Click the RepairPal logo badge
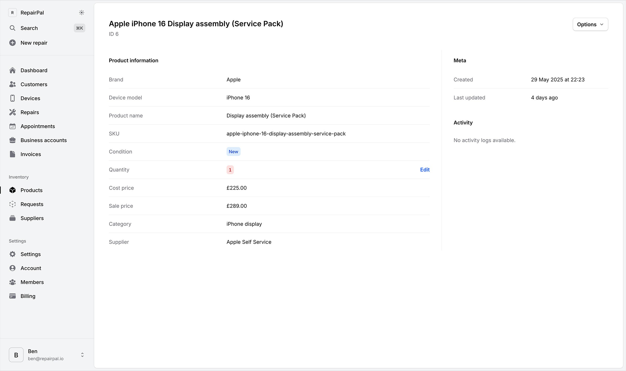The image size is (626, 371). (x=12, y=13)
